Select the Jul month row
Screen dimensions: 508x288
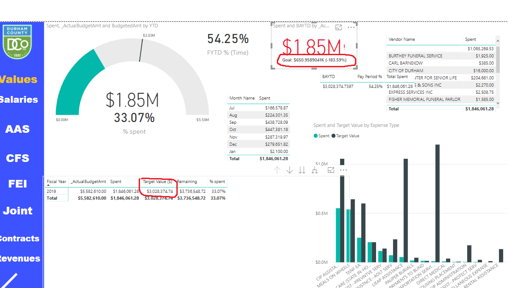tap(258, 108)
